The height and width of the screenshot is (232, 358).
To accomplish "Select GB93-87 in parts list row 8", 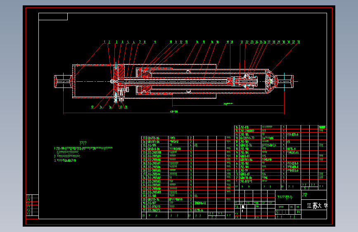I will click(245, 156).
